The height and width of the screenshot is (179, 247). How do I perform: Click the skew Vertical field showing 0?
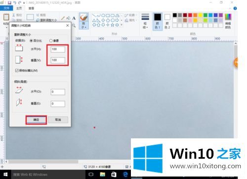point(58,104)
